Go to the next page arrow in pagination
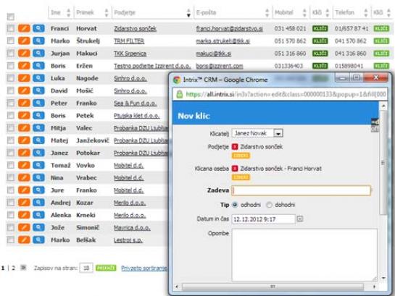 pyautogui.click(x=23, y=268)
